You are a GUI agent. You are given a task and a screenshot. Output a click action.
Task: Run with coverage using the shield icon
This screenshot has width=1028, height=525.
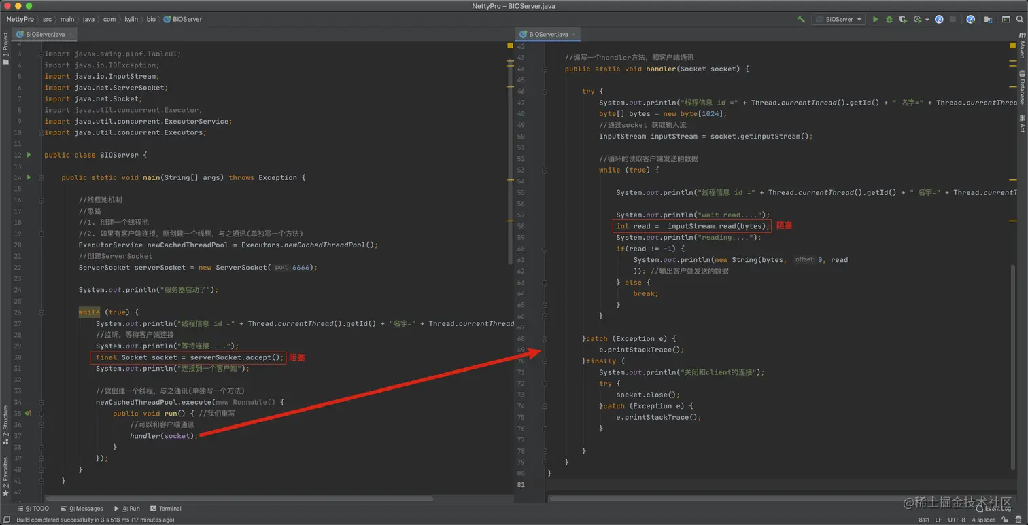coord(903,20)
